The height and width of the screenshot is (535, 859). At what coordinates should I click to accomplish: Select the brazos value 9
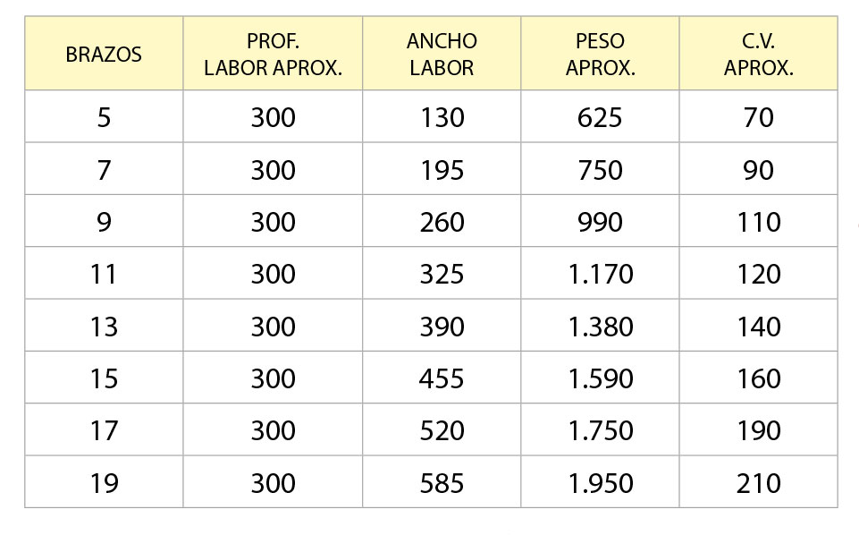(x=104, y=222)
